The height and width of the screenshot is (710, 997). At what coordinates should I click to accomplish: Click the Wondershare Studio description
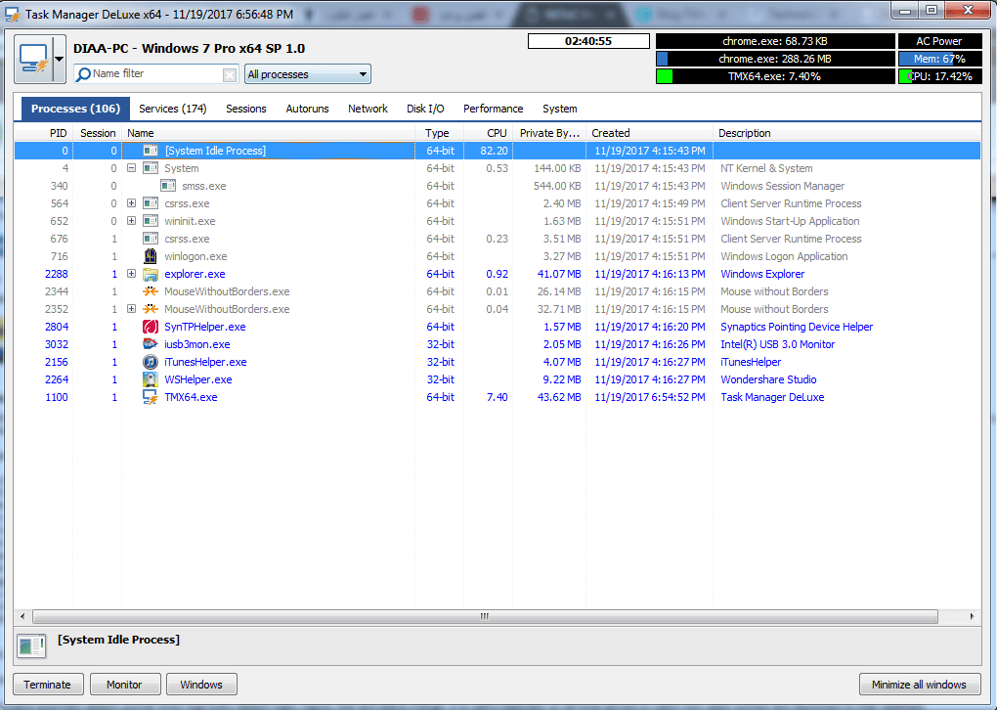pos(768,379)
